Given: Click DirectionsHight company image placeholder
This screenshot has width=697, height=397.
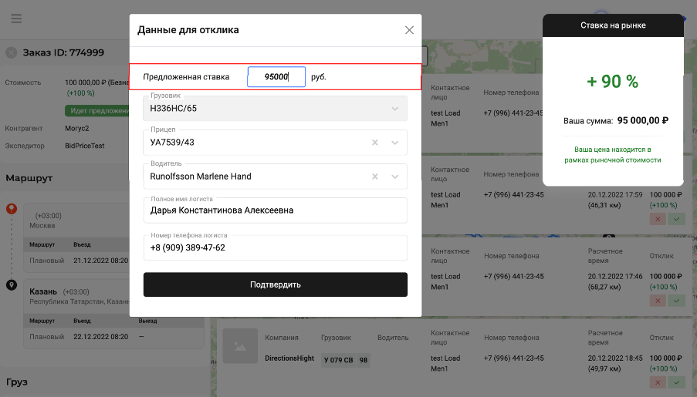Looking at the screenshot, I should (x=240, y=346).
